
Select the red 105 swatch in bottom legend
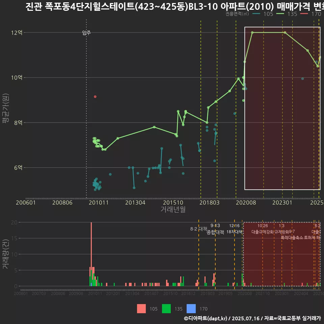pyautogui.click(x=141, y=309)
